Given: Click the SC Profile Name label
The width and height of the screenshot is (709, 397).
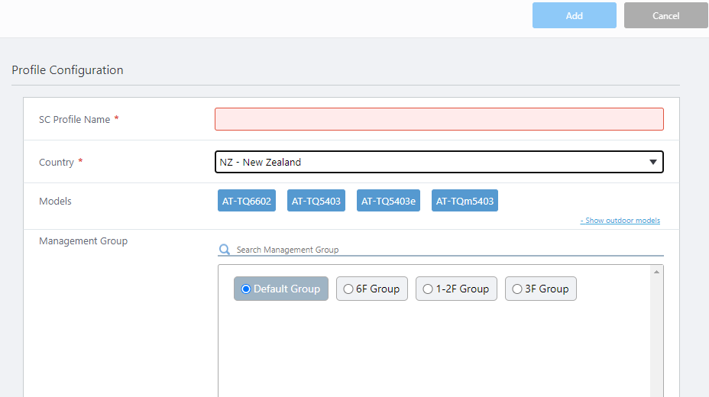Looking at the screenshot, I should click(x=74, y=120).
